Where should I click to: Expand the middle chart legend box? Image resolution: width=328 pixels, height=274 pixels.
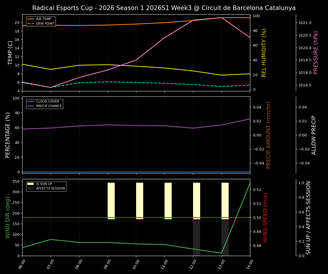click(44, 103)
